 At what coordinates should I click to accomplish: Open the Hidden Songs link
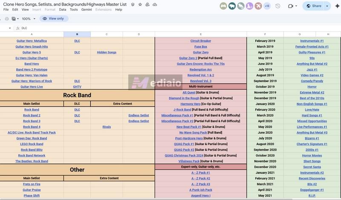tap(107, 52)
